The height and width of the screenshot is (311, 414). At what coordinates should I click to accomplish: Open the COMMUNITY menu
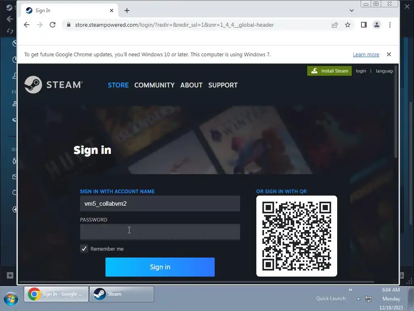(154, 85)
